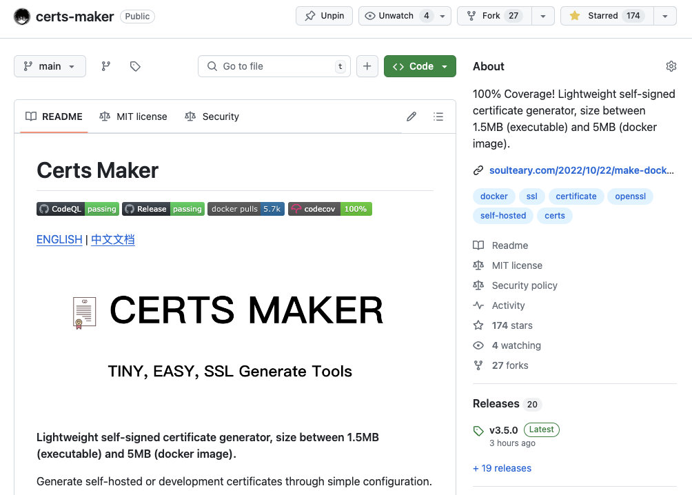View the 174 stars link
Viewport: 692px width, 495px height.
[502, 325]
